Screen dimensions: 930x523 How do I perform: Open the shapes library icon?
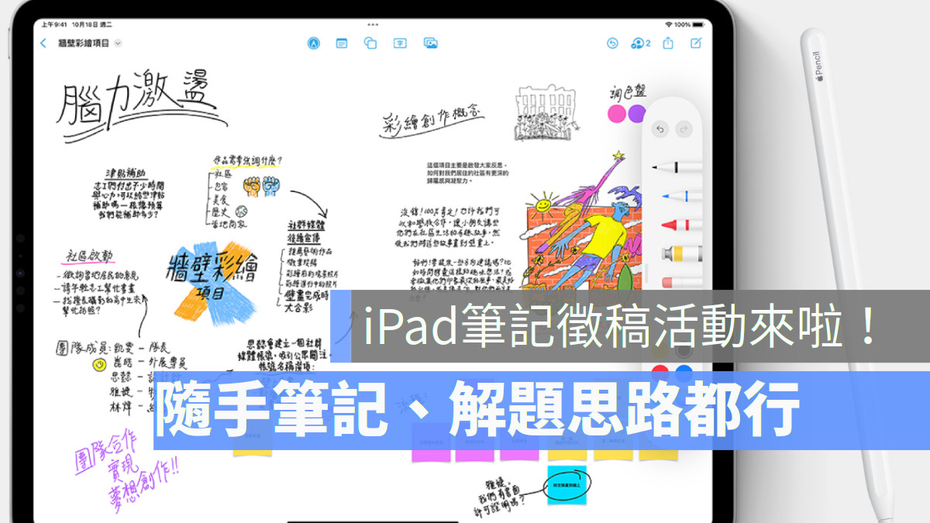(x=370, y=43)
